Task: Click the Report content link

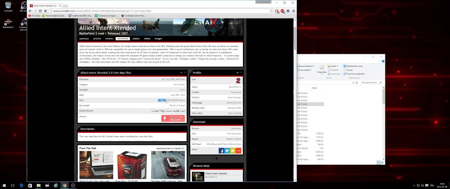Action: pos(234,139)
